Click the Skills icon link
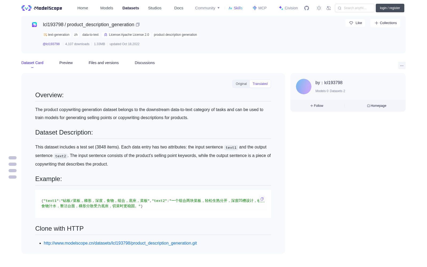The image size is (427, 267). pyautogui.click(x=235, y=8)
